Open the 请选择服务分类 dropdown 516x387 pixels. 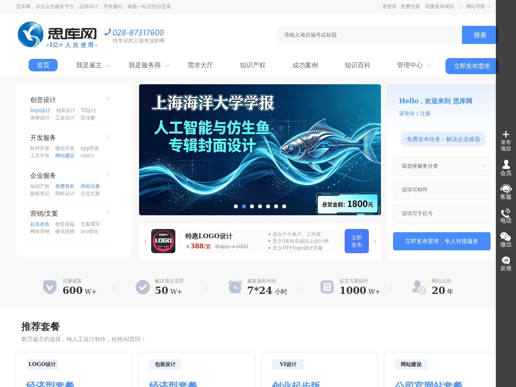pyautogui.click(x=442, y=166)
